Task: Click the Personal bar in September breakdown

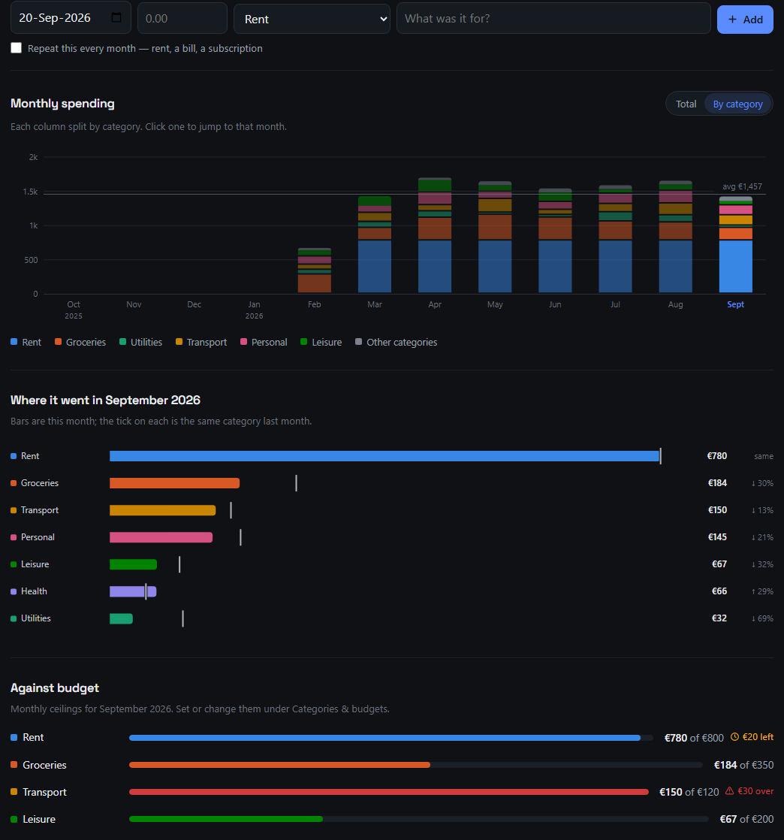Action: pyautogui.click(x=161, y=536)
